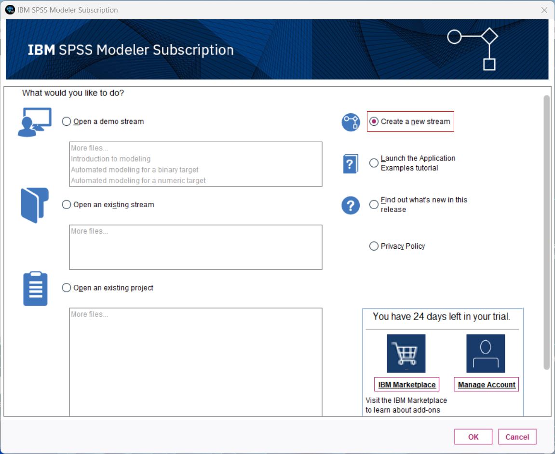The image size is (555, 454).
Task: Pick Introduction to modeling from demo list
Action: point(111,159)
